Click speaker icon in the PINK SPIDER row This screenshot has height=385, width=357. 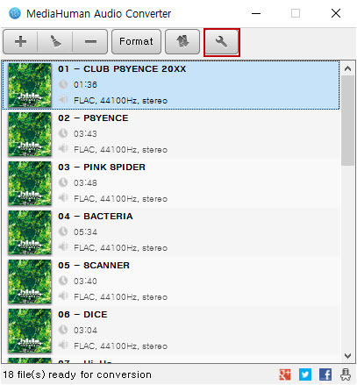point(63,198)
